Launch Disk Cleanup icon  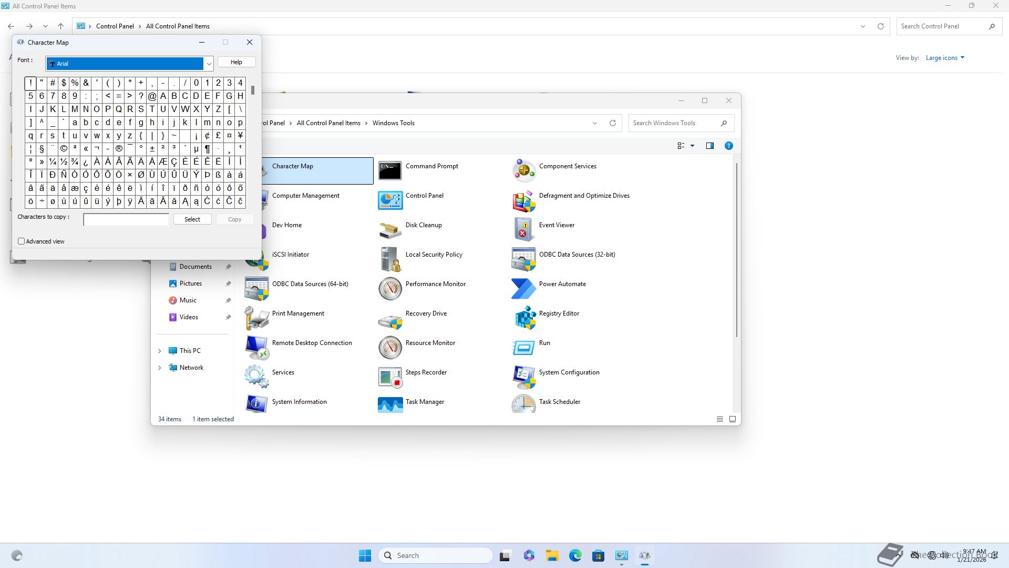(x=390, y=229)
